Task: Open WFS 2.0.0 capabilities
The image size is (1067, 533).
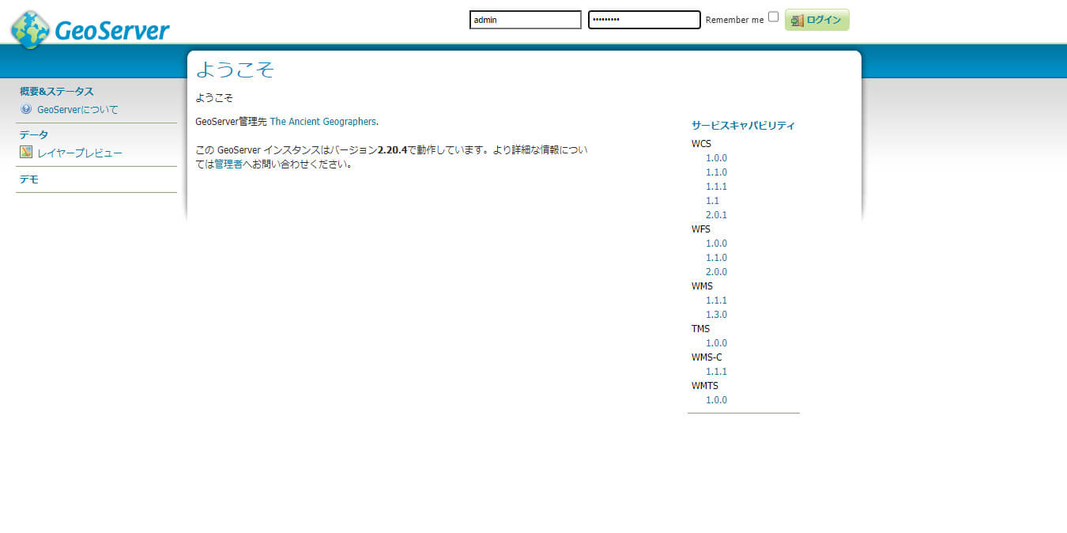Action: click(x=716, y=272)
